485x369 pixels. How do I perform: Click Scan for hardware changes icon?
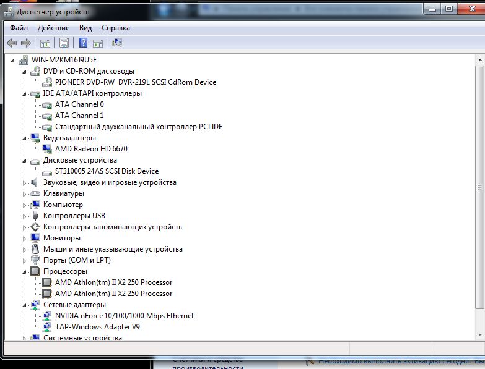tap(117, 43)
